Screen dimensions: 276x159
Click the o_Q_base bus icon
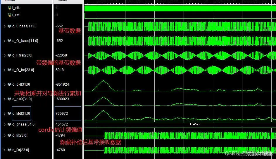click(x=9, y=41)
